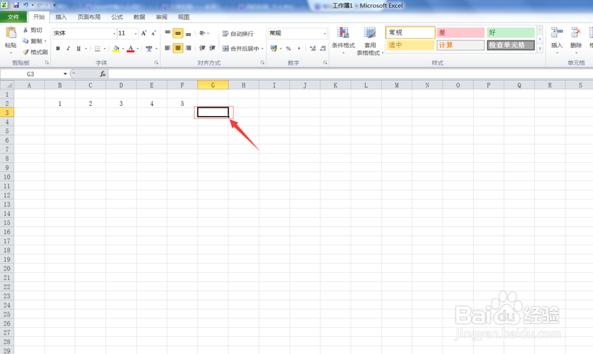
Task: Click the Paste (粘贴) icon
Action: 11,33
